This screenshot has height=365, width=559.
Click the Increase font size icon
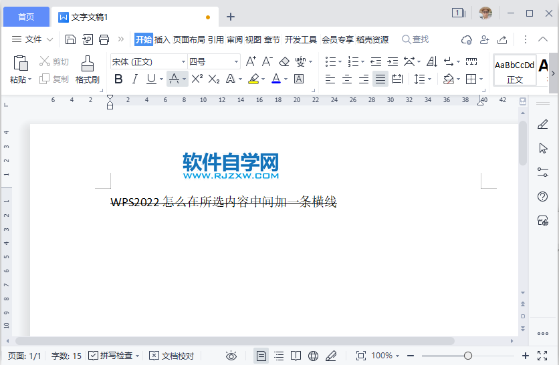[251, 61]
